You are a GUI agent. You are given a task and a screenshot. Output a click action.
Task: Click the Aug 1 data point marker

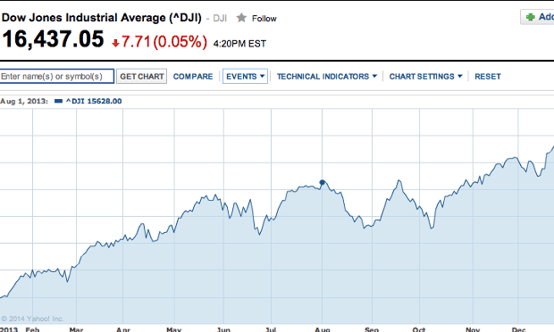pos(322,182)
